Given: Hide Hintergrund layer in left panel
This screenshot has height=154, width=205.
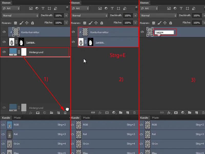Looking at the screenshot, I should click(x=4, y=52).
